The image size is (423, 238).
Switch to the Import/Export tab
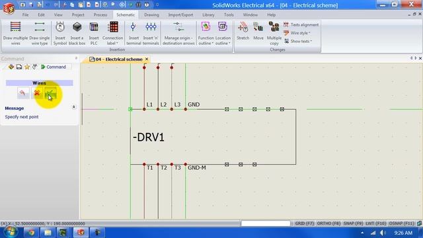(180, 15)
